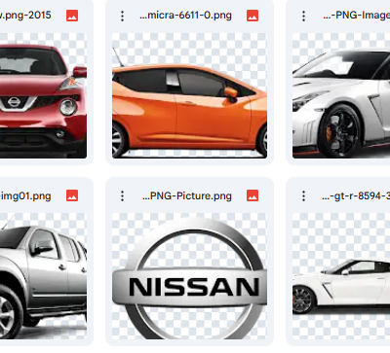Select the file name '...PNG-Picture.png'
This screenshot has width=390, height=353.
pyautogui.click(x=187, y=195)
